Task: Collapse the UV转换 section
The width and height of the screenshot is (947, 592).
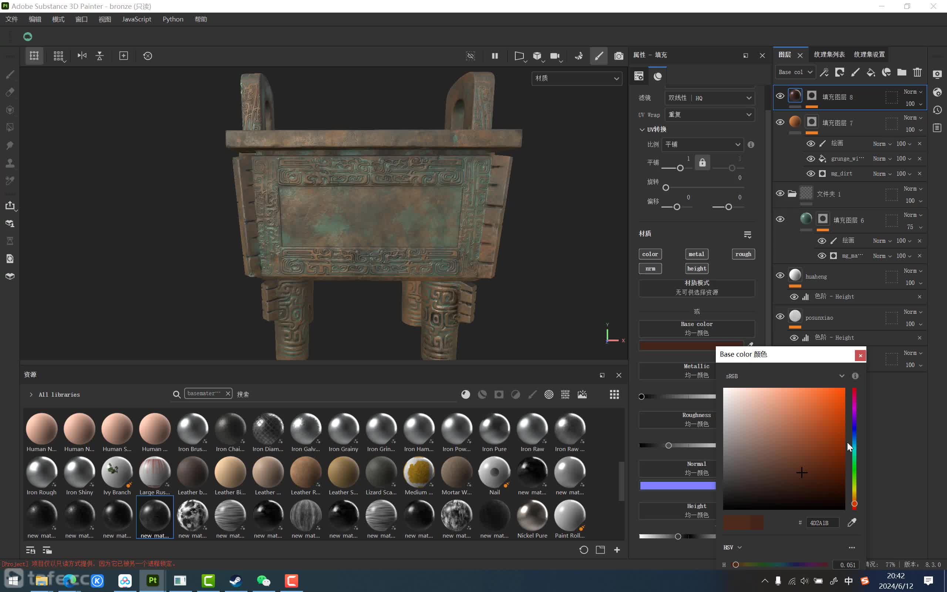Action: click(642, 129)
